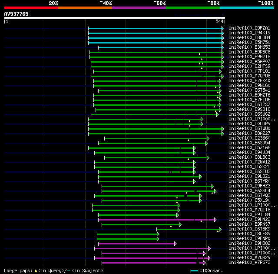This screenshot has height=274, width=278.
Task: Click the orange ~40% identity legend segment
Action: [x=85, y=8]
